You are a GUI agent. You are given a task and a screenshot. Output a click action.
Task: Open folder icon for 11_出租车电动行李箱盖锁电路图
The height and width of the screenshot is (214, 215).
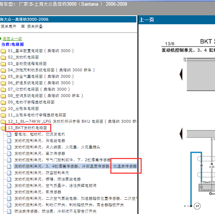click(3, 115)
